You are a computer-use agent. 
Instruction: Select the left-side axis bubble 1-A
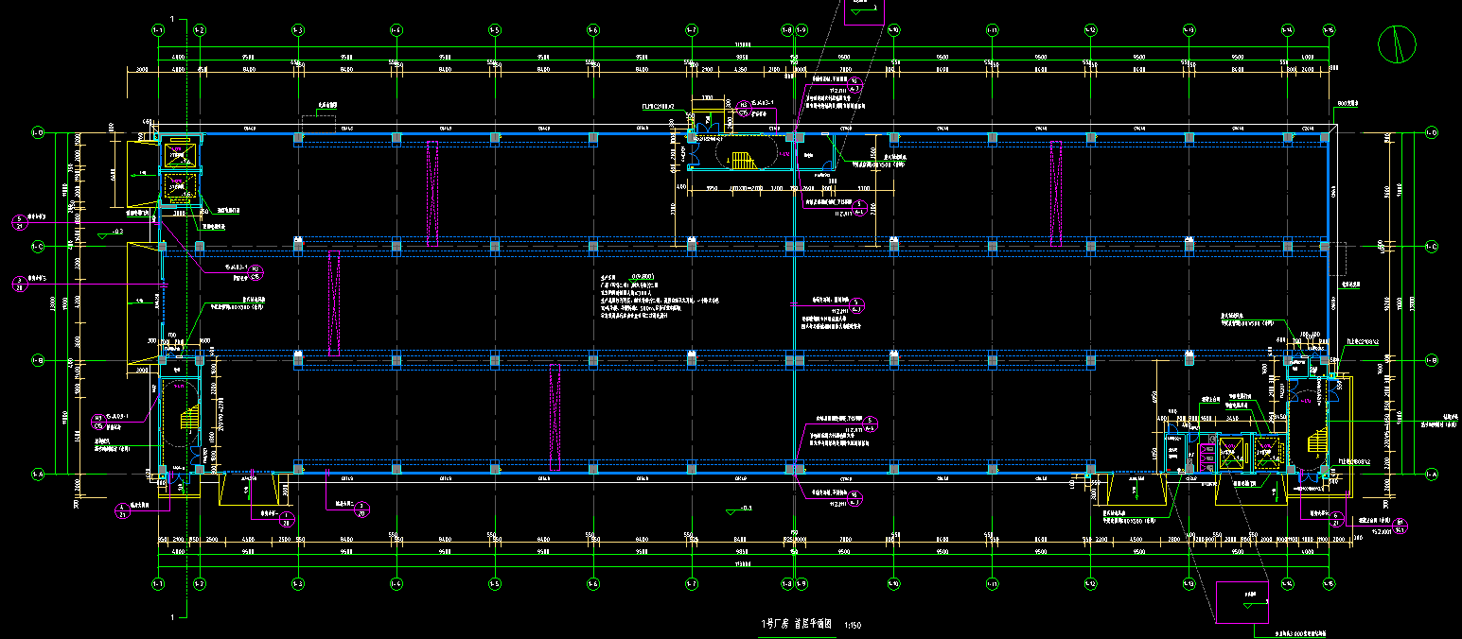(x=39, y=474)
